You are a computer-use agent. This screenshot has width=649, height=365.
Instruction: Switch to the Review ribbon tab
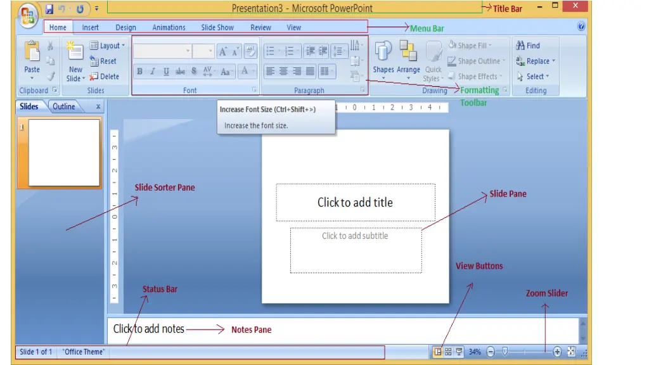260,27
